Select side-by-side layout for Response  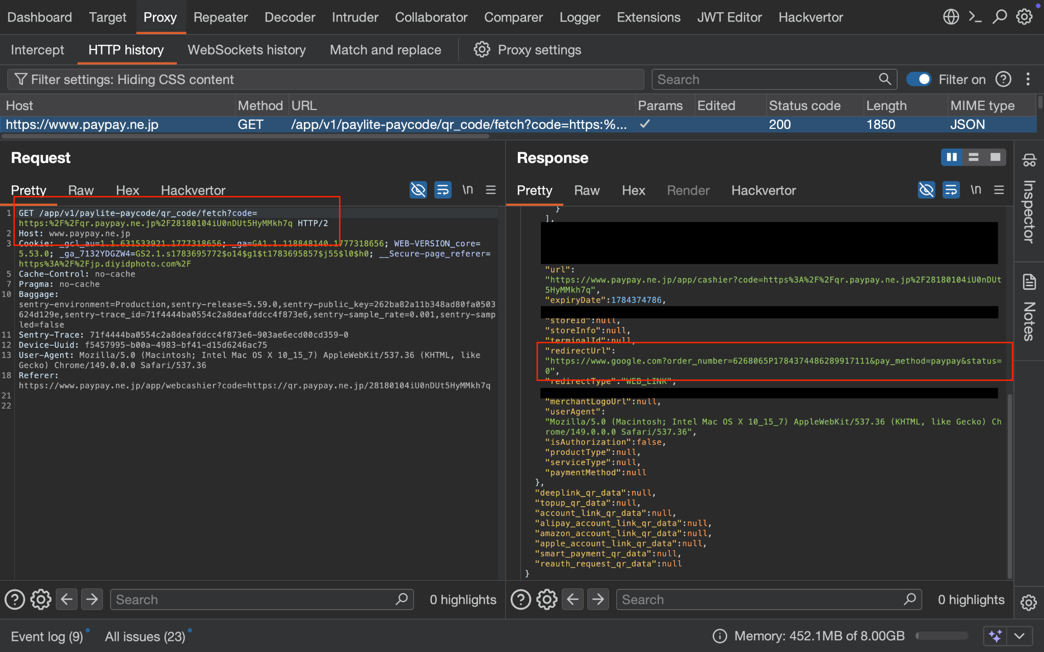[x=952, y=157]
